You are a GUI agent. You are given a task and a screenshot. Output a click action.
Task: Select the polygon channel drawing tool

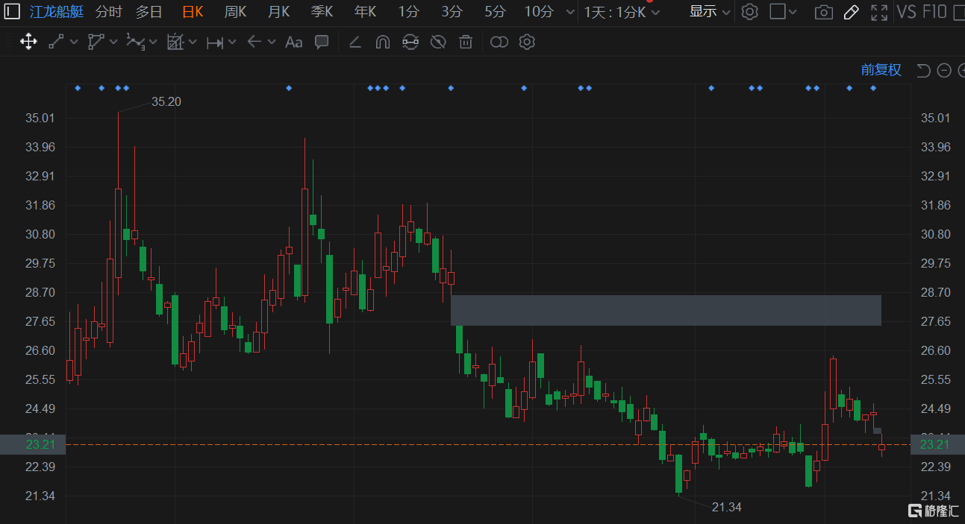[96, 42]
